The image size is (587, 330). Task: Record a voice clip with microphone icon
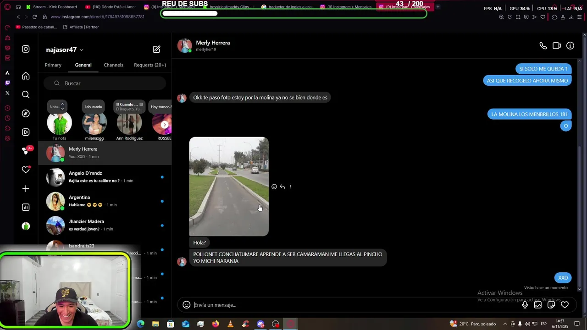[525, 305]
